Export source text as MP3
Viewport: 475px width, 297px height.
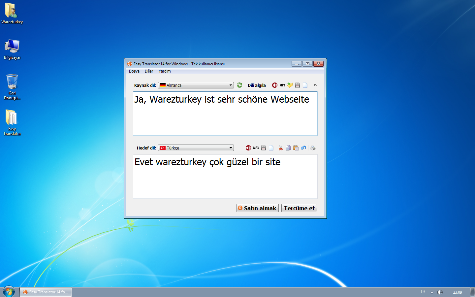[282, 85]
